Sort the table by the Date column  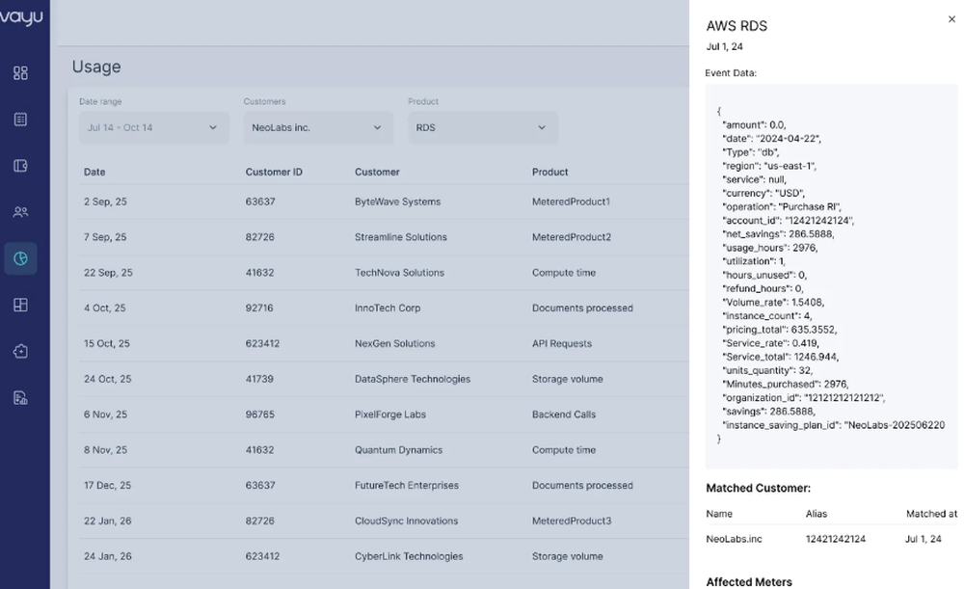pos(94,172)
